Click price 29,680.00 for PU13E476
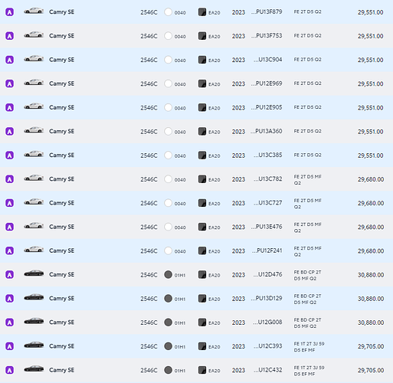393x383 pixels. pyautogui.click(x=371, y=227)
